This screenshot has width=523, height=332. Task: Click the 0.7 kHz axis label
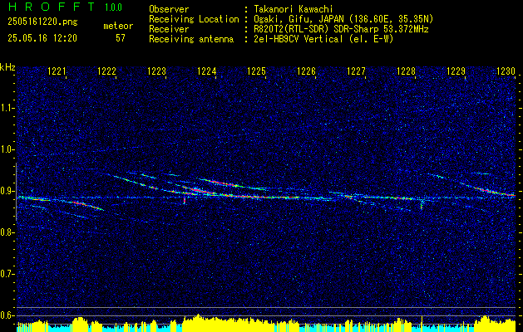[x=6, y=274]
